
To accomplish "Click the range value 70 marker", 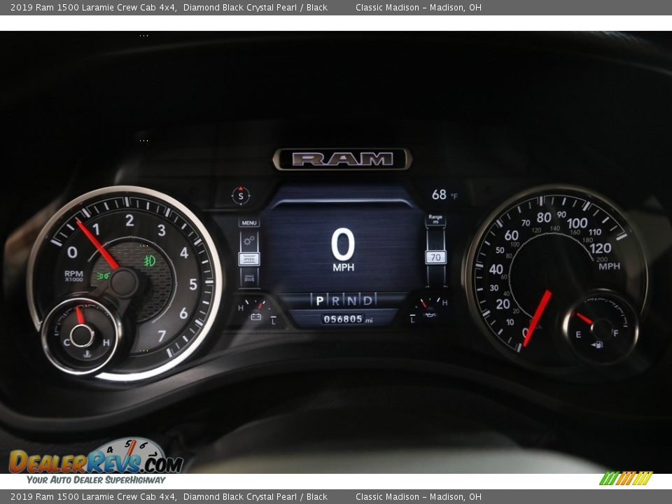I will [x=435, y=257].
